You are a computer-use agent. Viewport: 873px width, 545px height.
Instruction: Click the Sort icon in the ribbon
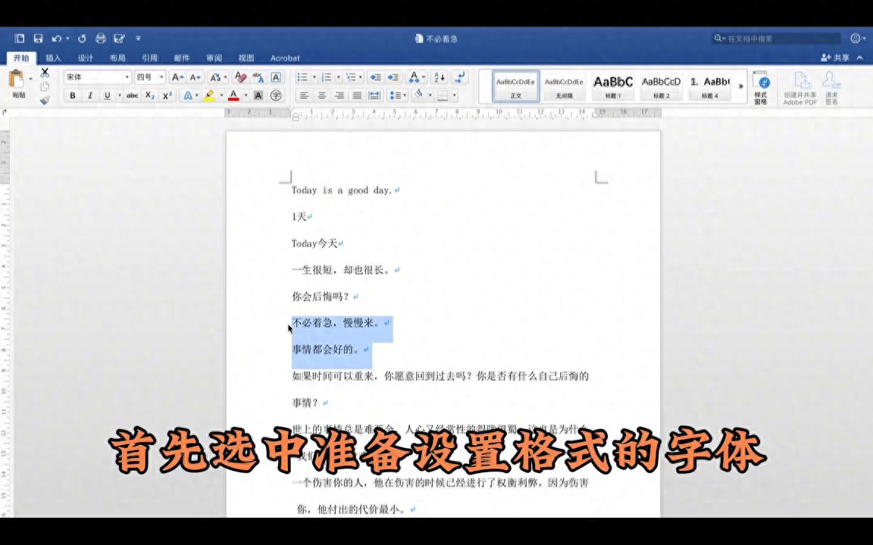440,77
